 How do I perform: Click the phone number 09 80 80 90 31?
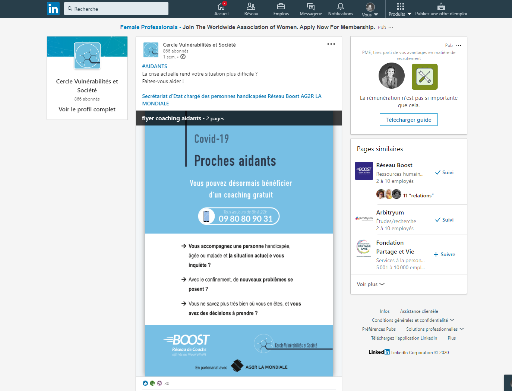246,219
